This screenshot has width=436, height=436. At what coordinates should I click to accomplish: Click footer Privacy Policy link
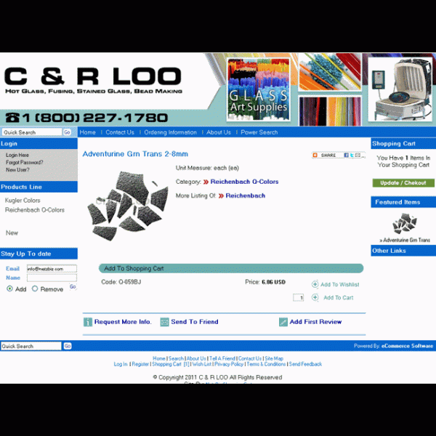[229, 364]
